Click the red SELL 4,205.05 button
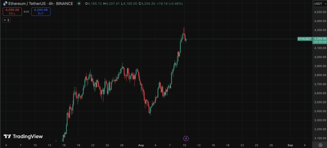The height and width of the screenshot is (148, 327). [12, 11]
